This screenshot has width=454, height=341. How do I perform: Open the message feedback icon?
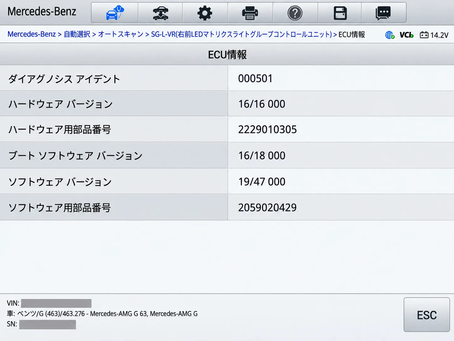tap(383, 13)
